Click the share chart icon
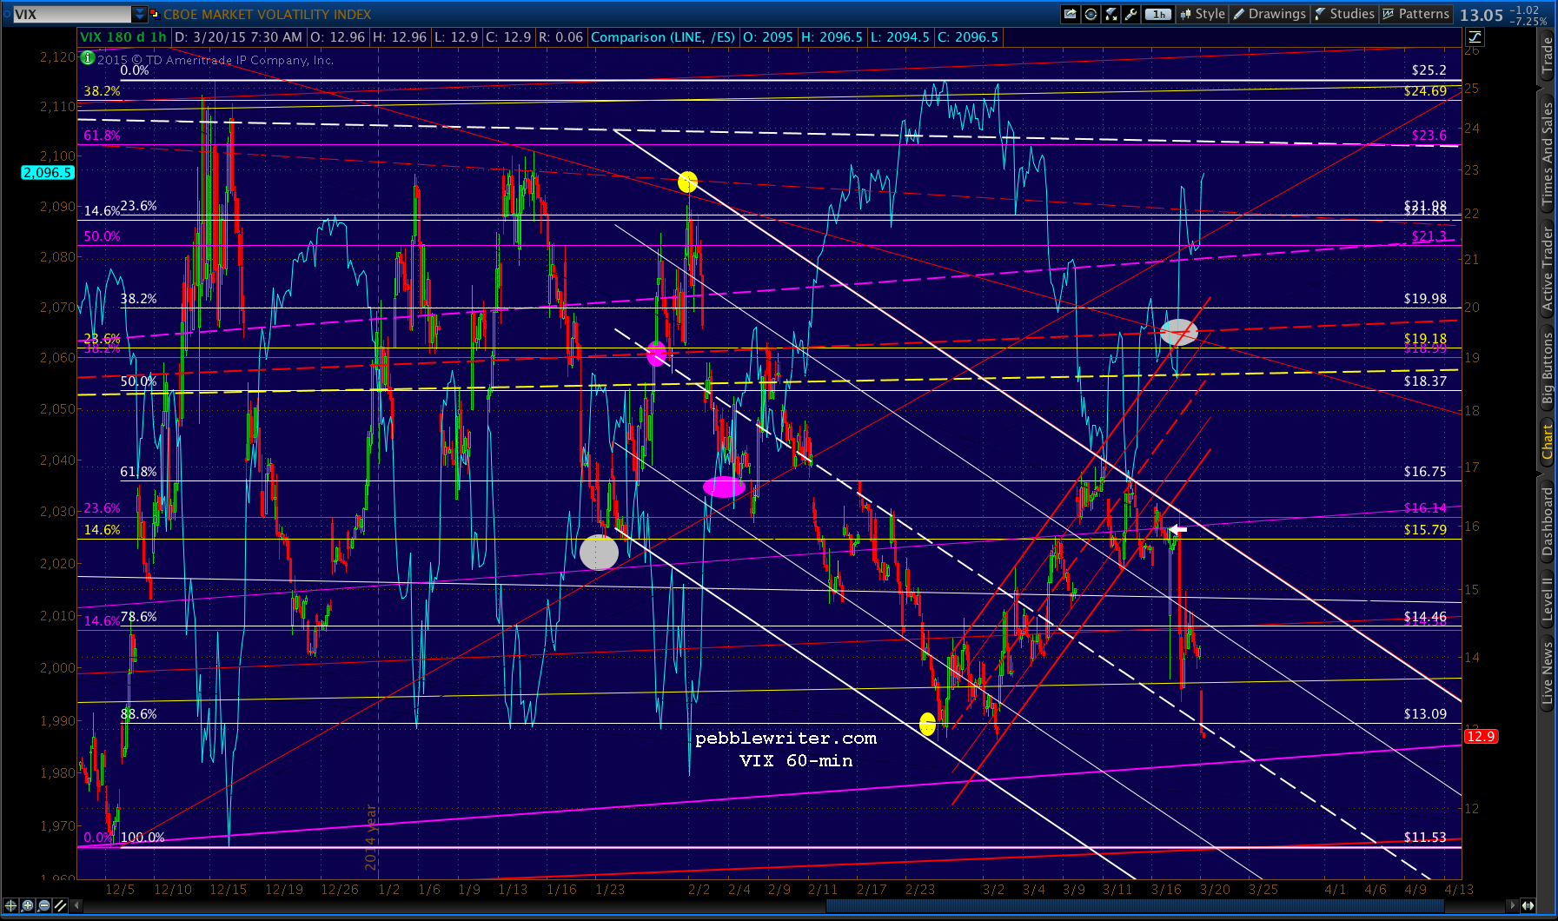The width and height of the screenshot is (1558, 921). click(x=1070, y=14)
